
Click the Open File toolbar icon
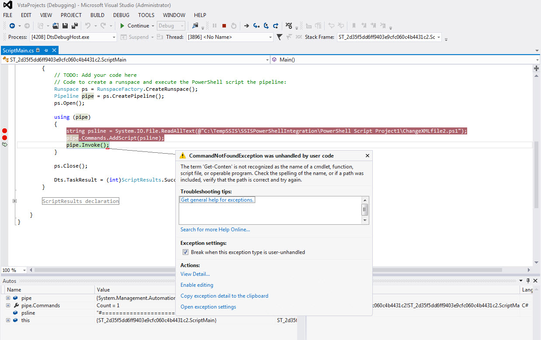pyautogui.click(x=55, y=26)
